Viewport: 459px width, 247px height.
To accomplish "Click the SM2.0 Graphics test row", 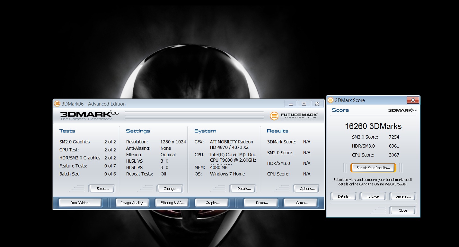I will tap(88, 142).
